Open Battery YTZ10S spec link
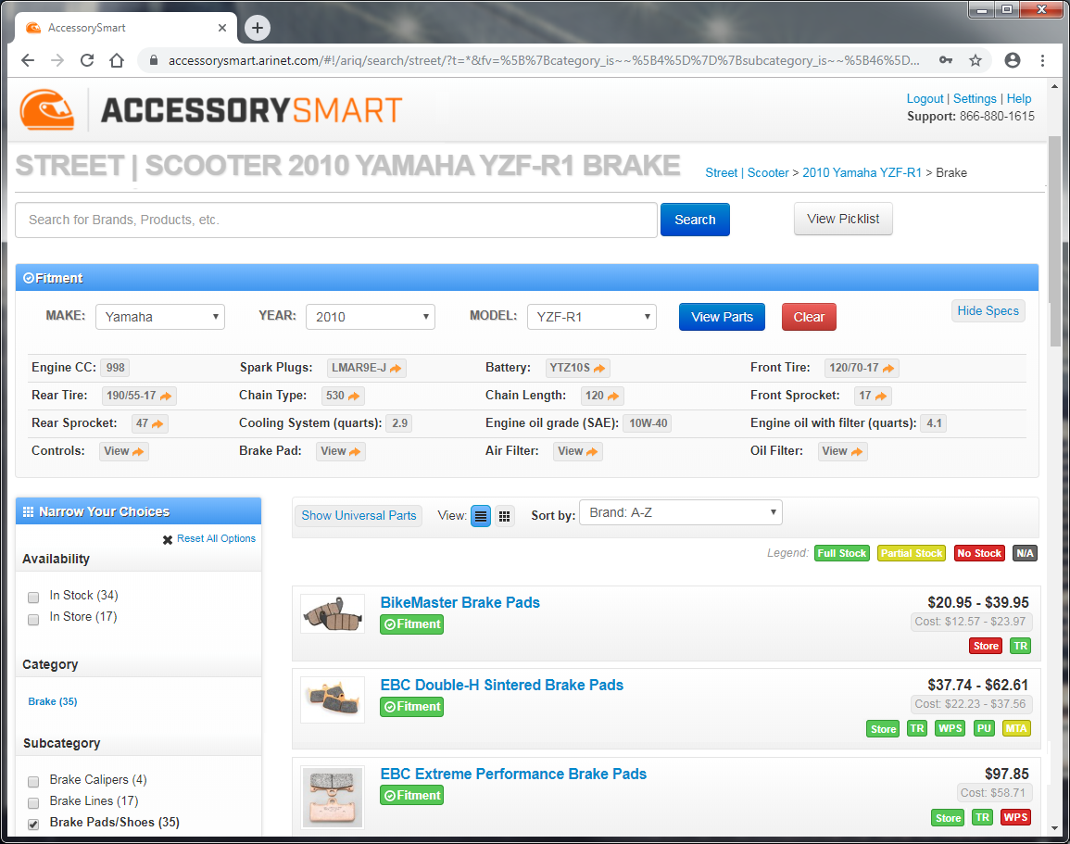 [577, 368]
